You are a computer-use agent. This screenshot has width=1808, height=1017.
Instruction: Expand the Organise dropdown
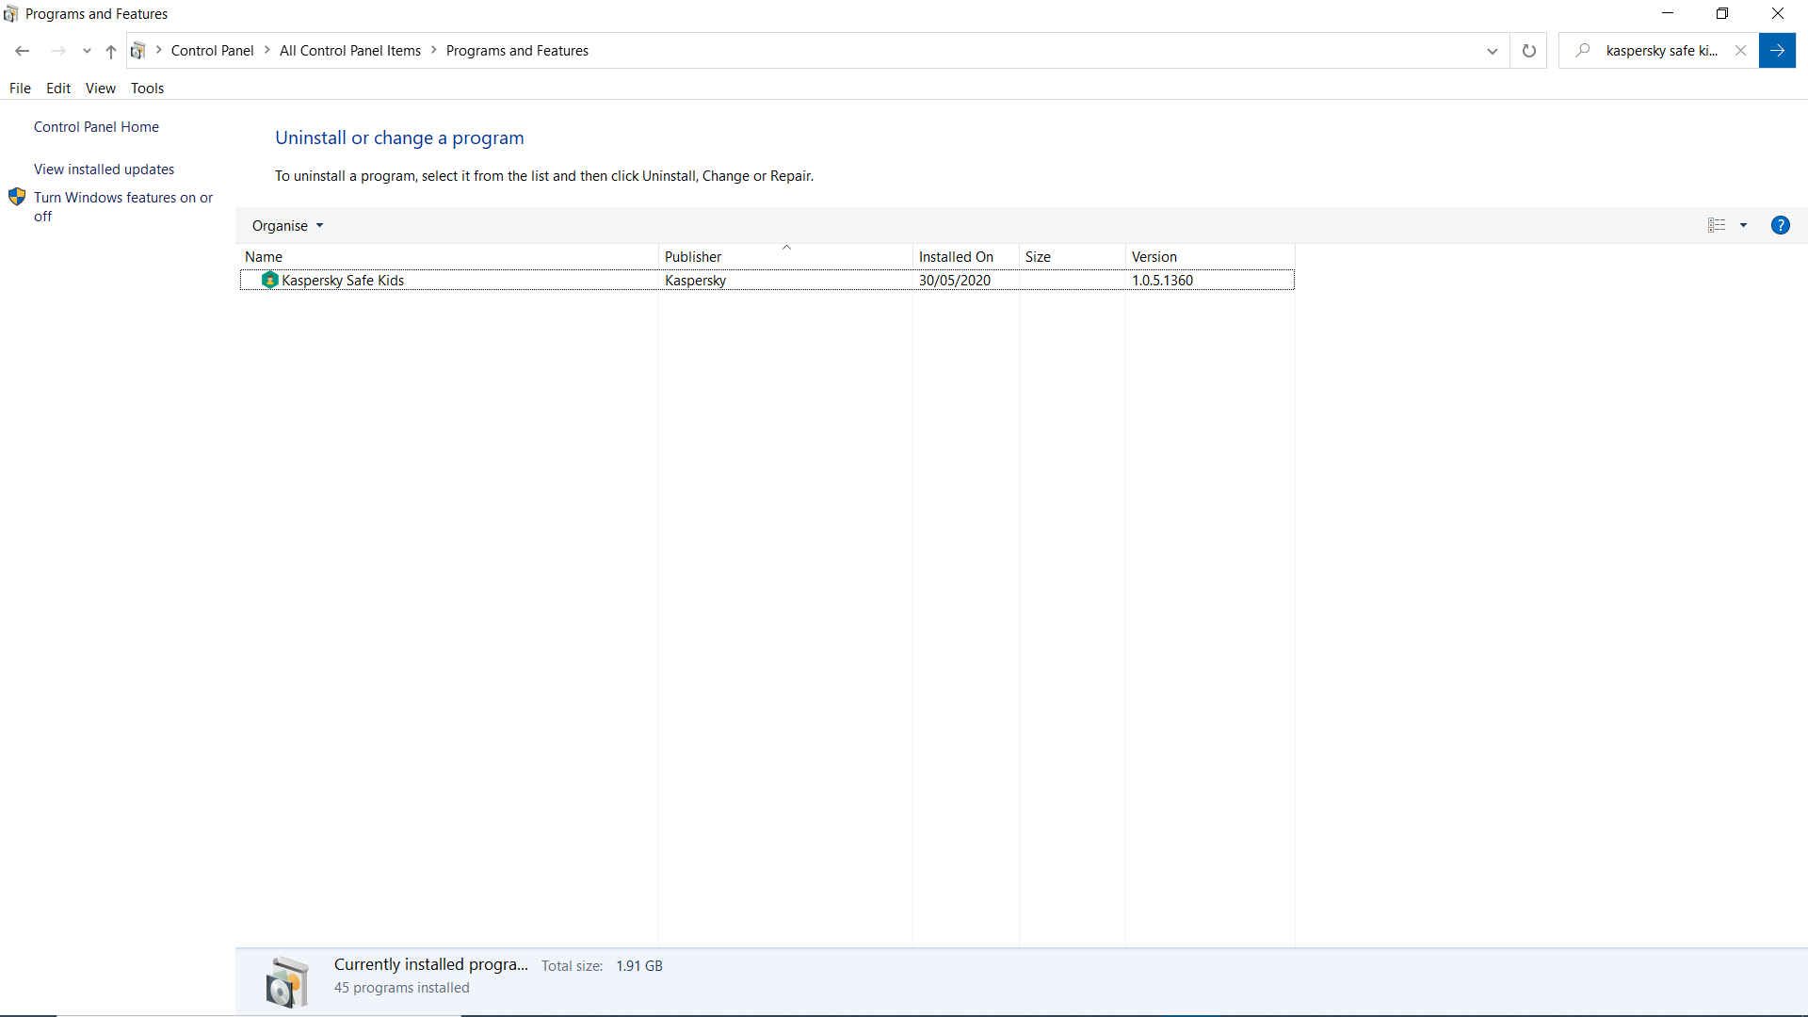[287, 226]
